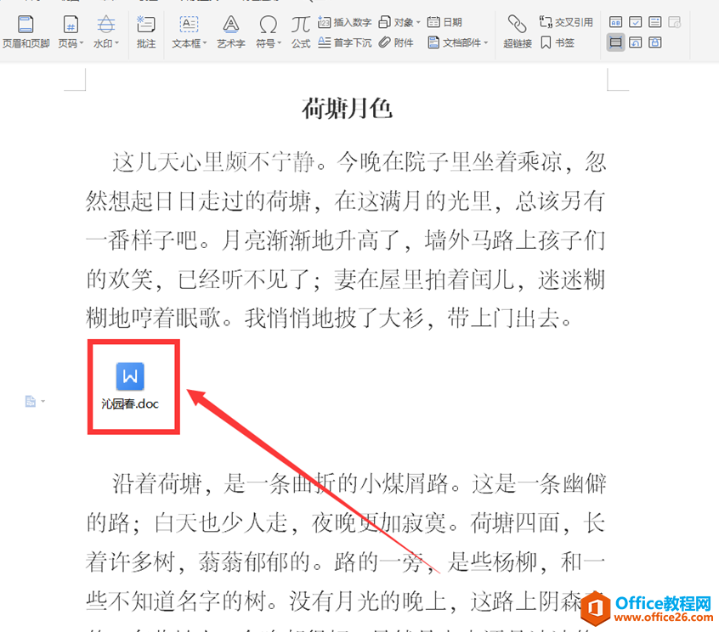
Task: Insert a drop-down form field
Action: pyautogui.click(x=654, y=22)
